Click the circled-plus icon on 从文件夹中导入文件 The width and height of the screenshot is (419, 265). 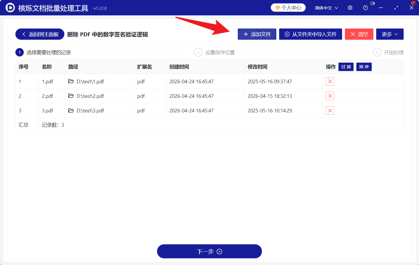[287, 34]
